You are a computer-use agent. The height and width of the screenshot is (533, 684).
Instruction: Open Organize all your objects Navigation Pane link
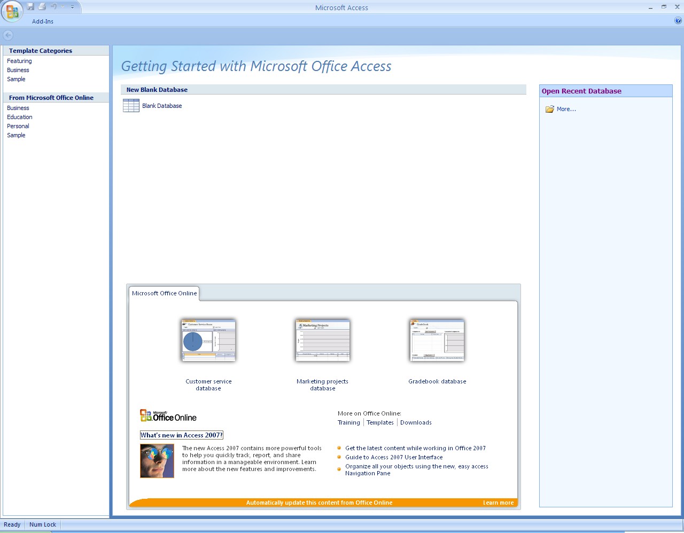[417, 470]
